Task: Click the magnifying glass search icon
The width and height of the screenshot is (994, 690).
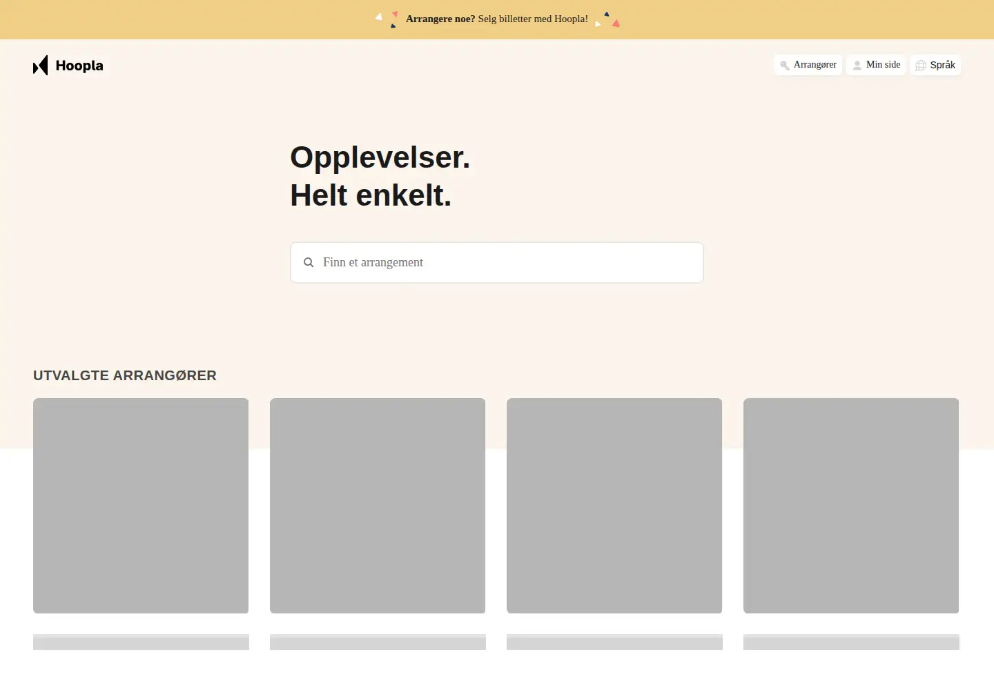Action: coord(309,262)
